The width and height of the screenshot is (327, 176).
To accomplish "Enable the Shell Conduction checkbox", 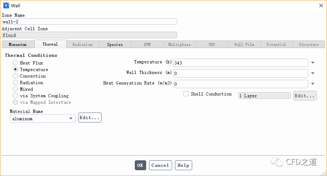I will (x=186, y=94).
